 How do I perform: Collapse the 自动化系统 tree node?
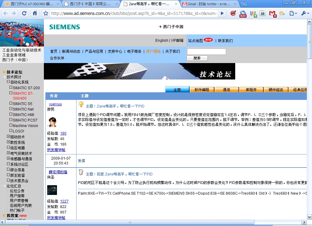(8, 82)
